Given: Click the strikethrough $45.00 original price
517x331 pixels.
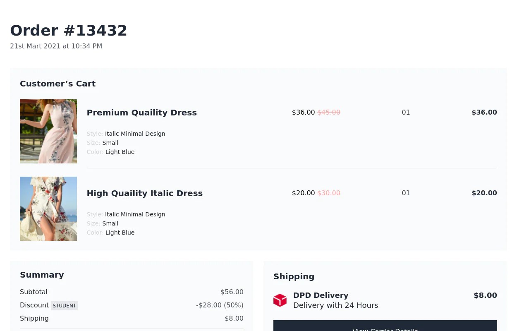Looking at the screenshot, I should (x=329, y=112).
